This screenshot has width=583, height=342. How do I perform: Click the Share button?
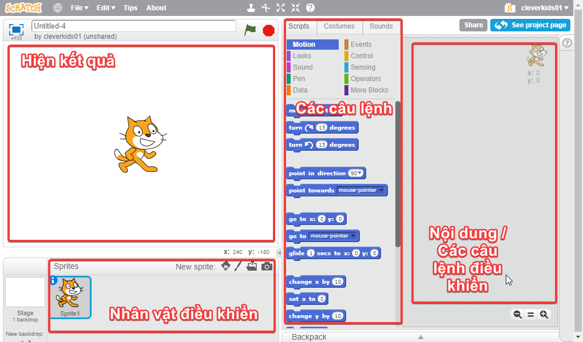(x=473, y=25)
